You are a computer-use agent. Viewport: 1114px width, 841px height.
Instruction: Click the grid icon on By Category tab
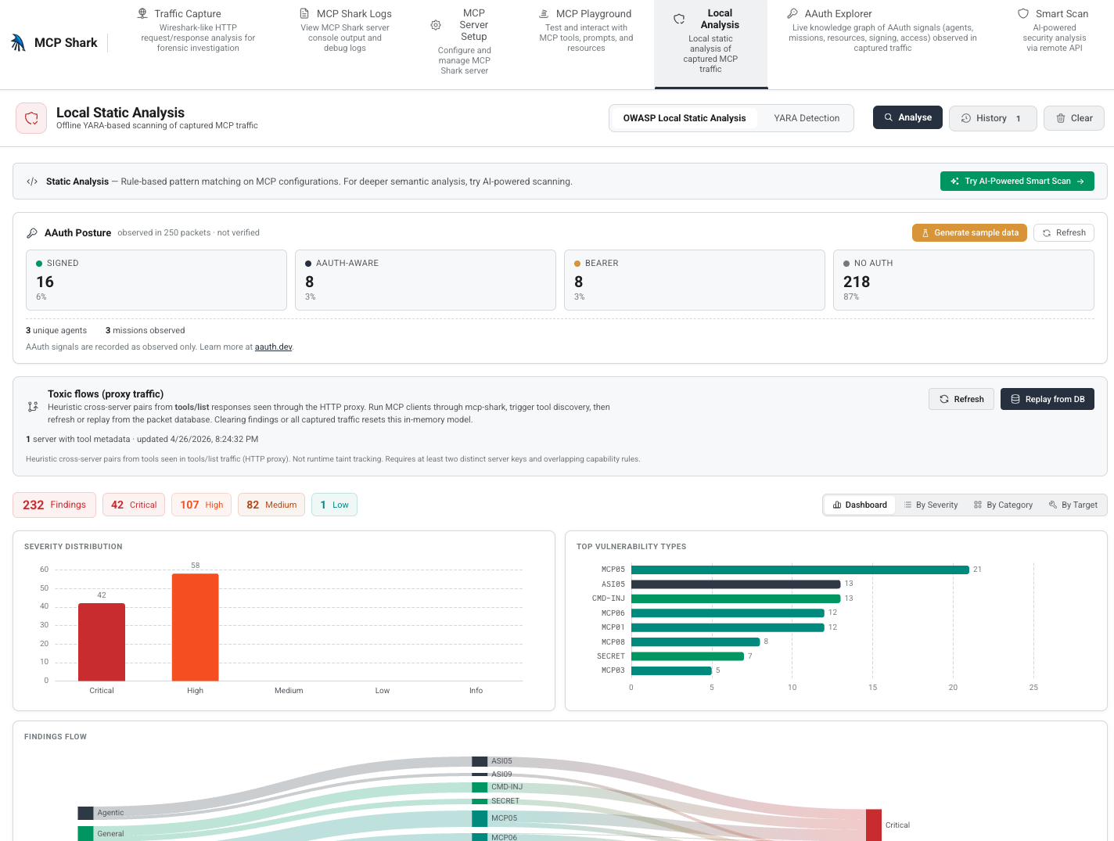[x=978, y=505]
